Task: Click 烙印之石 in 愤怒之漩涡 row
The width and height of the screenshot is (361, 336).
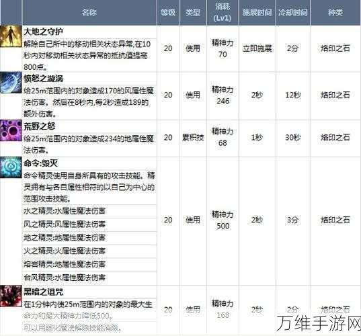Action: click(x=335, y=95)
